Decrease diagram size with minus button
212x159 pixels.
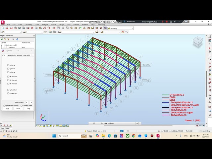[31, 102]
